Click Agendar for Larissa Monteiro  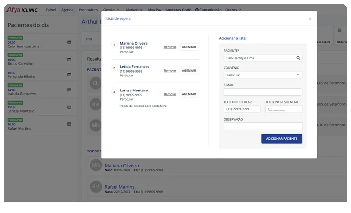189,94
